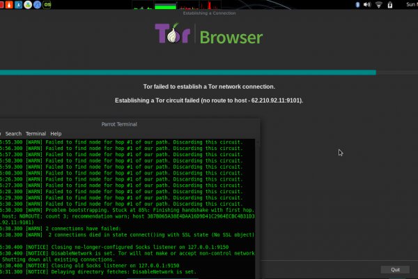Screen dimensions: 418x279
Task: Click the green system monitor graph
Action: click(165, 6)
